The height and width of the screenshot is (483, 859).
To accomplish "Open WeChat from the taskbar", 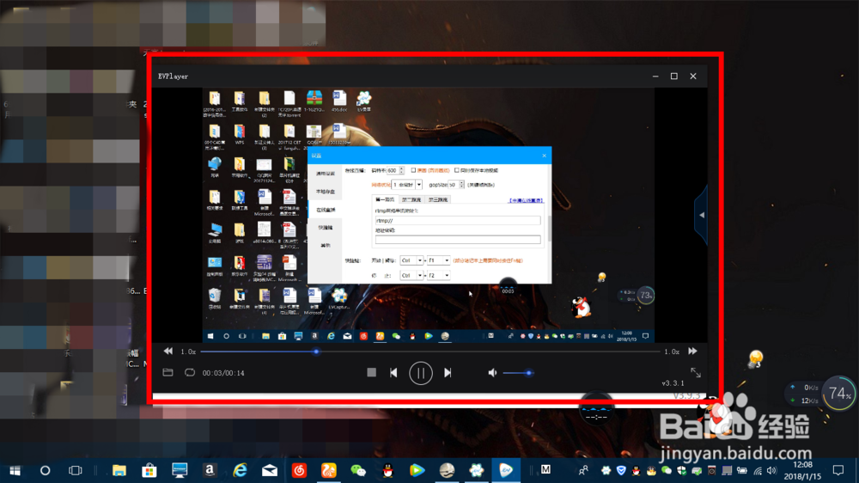I will (x=358, y=470).
